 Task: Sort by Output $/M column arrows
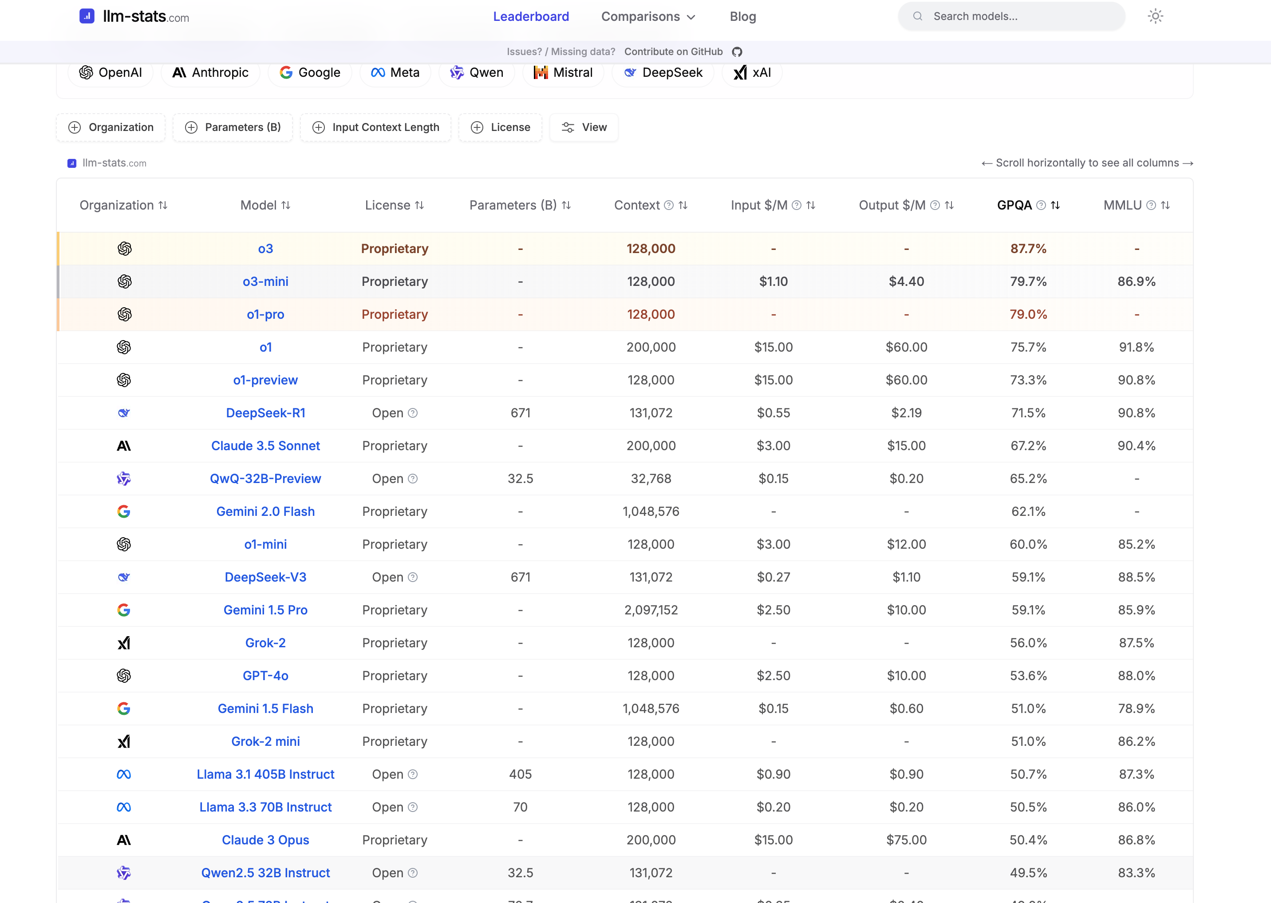949,205
